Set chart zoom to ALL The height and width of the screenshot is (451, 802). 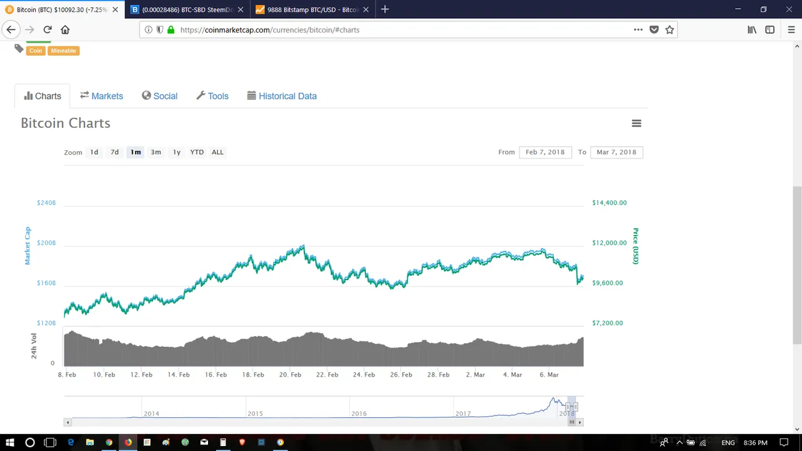(217, 152)
